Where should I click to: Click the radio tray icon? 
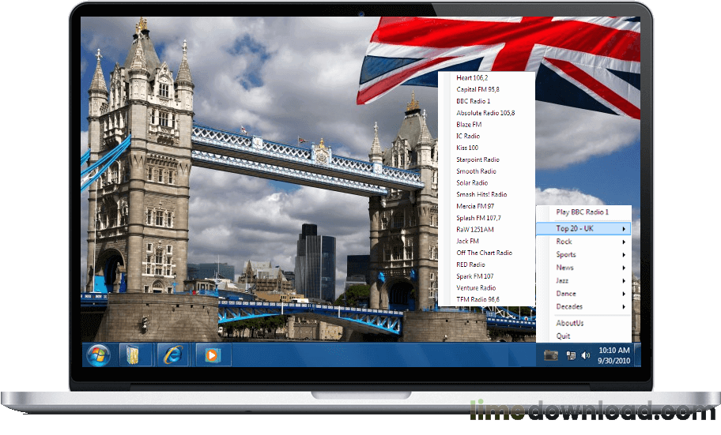[x=551, y=355]
